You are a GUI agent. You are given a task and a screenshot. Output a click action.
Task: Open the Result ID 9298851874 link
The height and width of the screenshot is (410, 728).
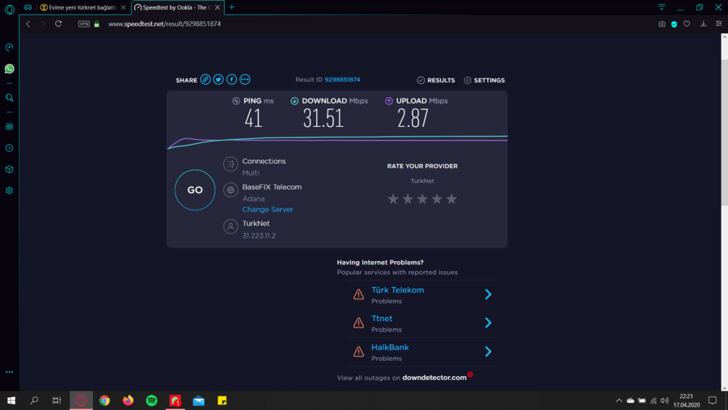tap(342, 79)
